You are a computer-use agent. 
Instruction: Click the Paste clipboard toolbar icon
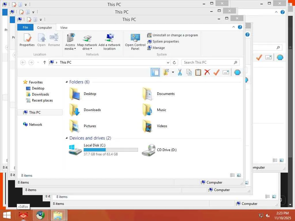(198, 72)
